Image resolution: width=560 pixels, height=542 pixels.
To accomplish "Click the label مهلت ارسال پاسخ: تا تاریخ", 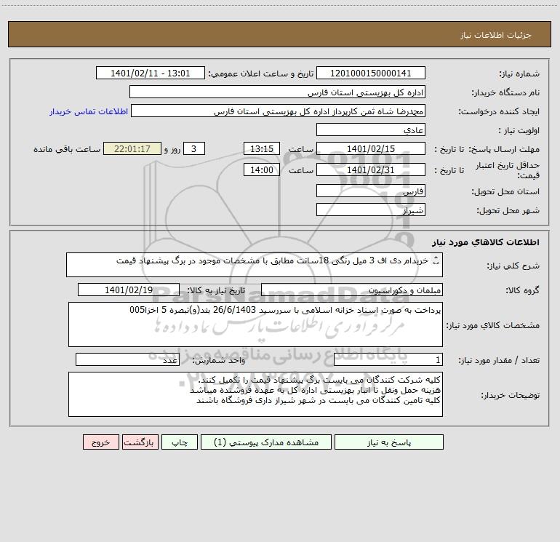I will click(x=487, y=149).
